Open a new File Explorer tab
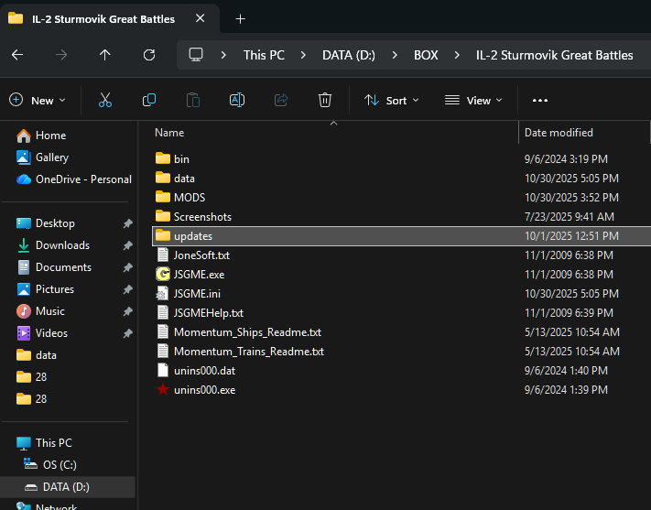The height and width of the screenshot is (510, 651). [240, 18]
